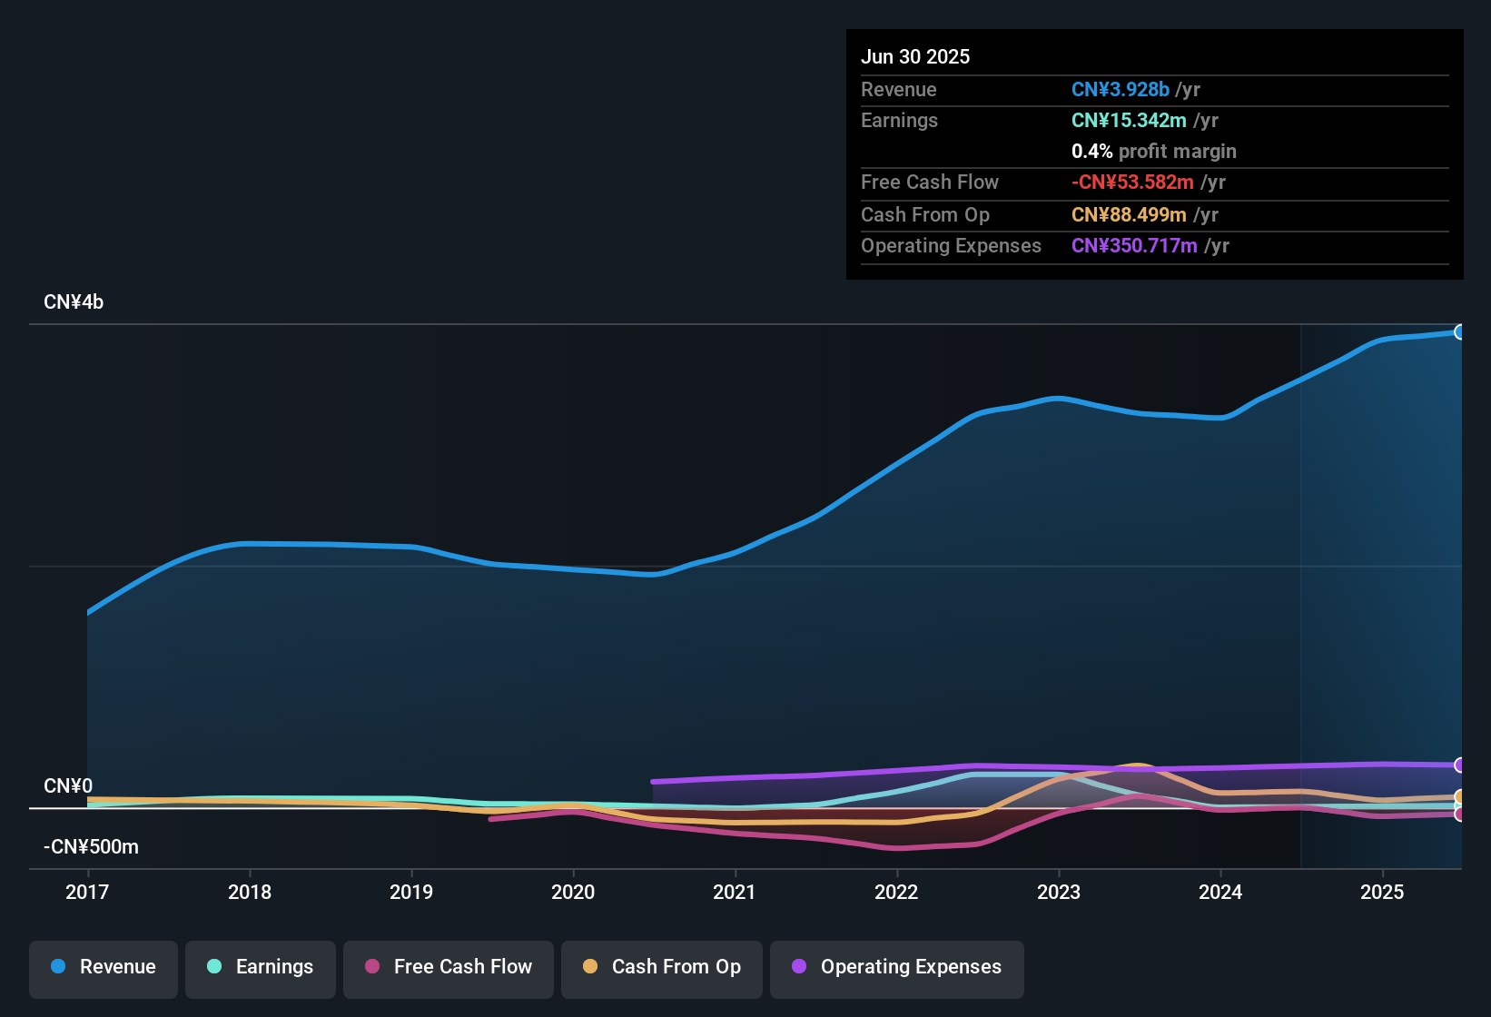
Task: Toggle the Earnings series visibility
Action: coord(260,967)
